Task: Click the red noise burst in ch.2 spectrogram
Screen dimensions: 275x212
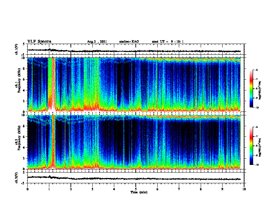Action: [54, 142]
